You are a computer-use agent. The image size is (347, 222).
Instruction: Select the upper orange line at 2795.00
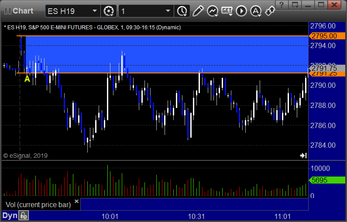(x=162, y=36)
